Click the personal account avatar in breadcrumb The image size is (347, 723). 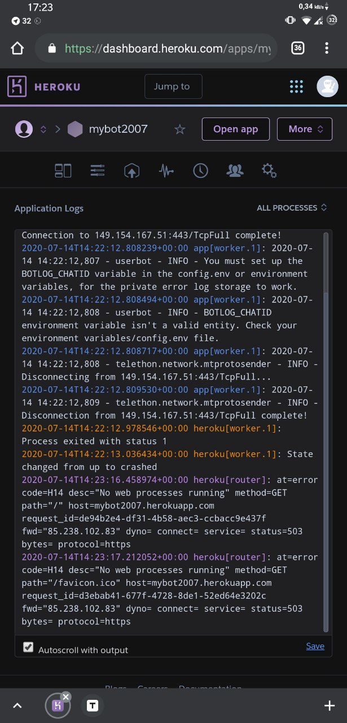pos(24,129)
